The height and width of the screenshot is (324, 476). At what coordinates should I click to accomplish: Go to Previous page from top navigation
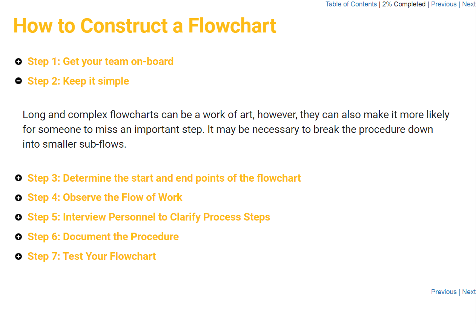point(444,4)
